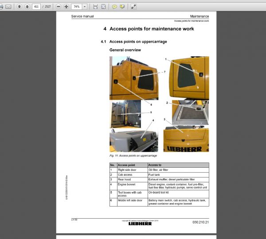Click heading 'Access points for maintenance work'

point(152,29)
